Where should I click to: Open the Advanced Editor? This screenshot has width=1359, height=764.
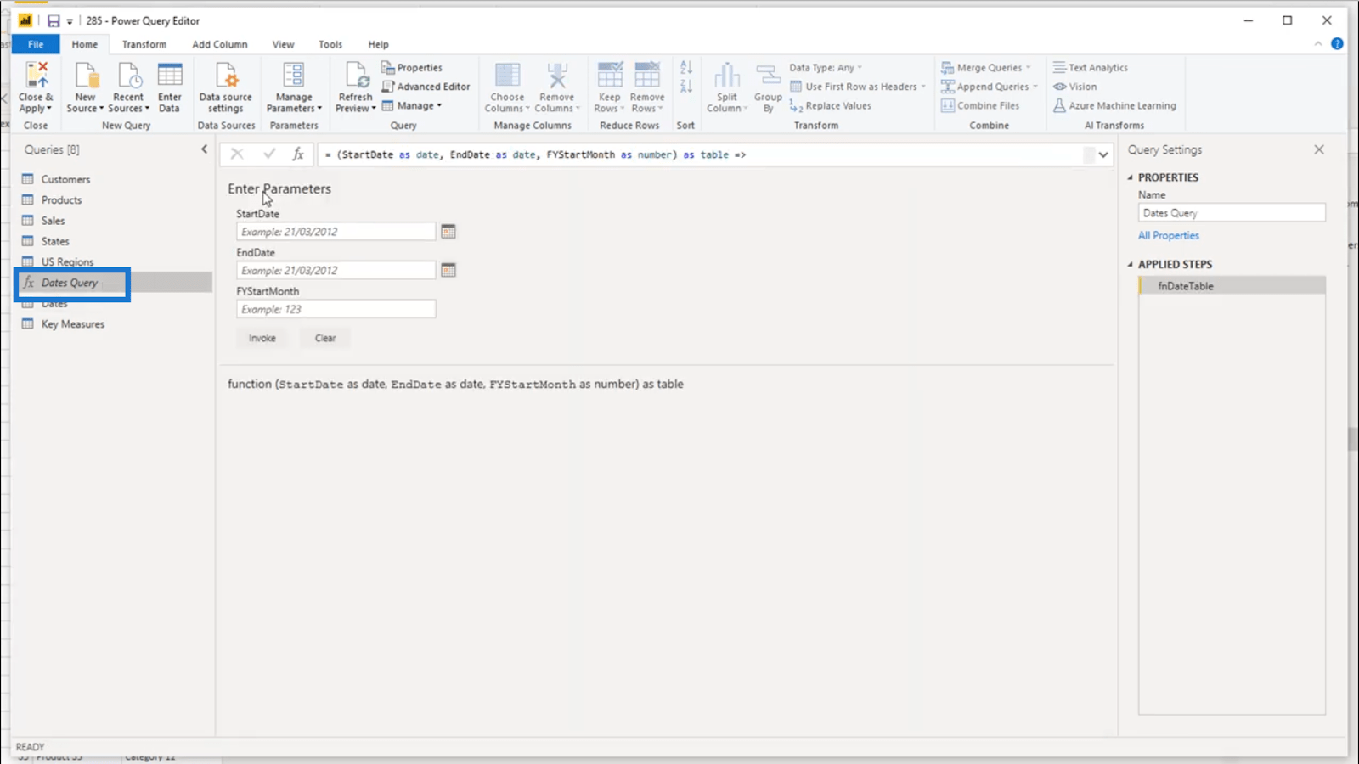426,87
